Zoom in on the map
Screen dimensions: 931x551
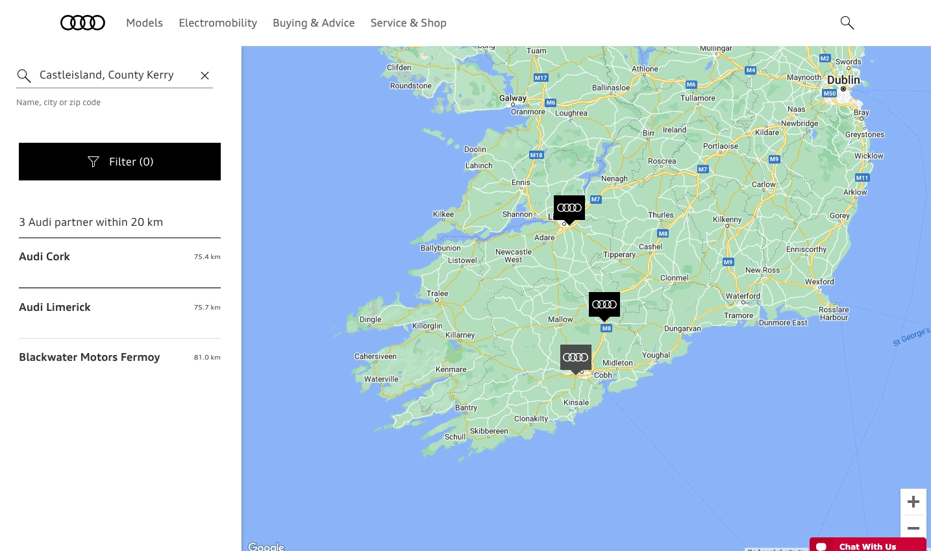tap(913, 502)
